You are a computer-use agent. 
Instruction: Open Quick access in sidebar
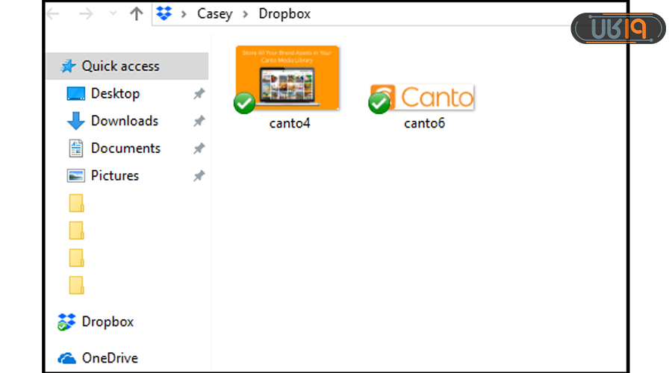click(x=127, y=66)
